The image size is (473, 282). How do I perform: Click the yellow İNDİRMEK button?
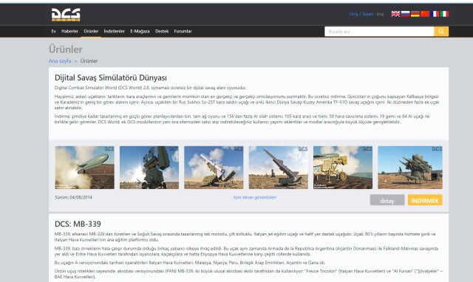point(425,200)
